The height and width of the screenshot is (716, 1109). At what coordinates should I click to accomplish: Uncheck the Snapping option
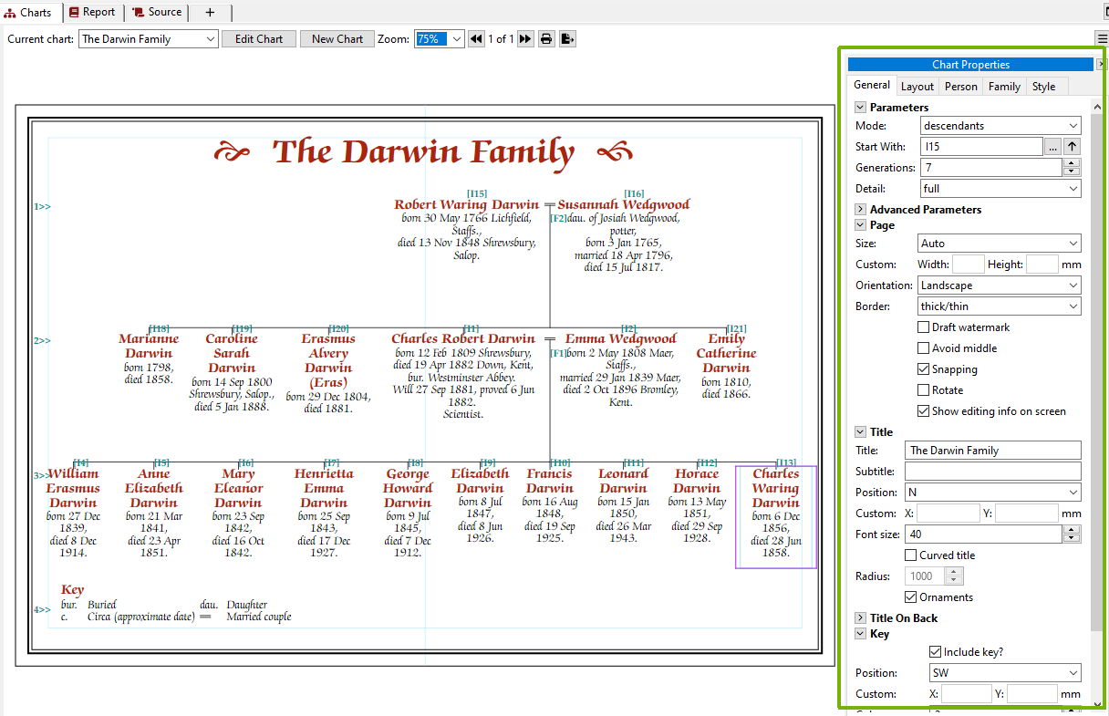click(924, 369)
